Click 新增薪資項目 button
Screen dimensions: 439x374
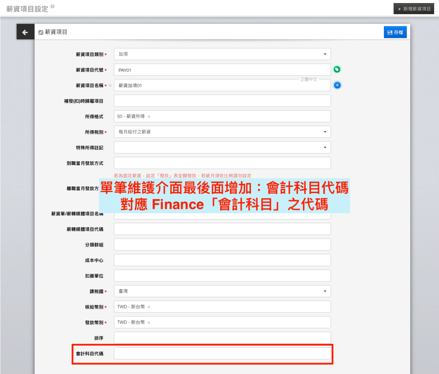tap(414, 9)
